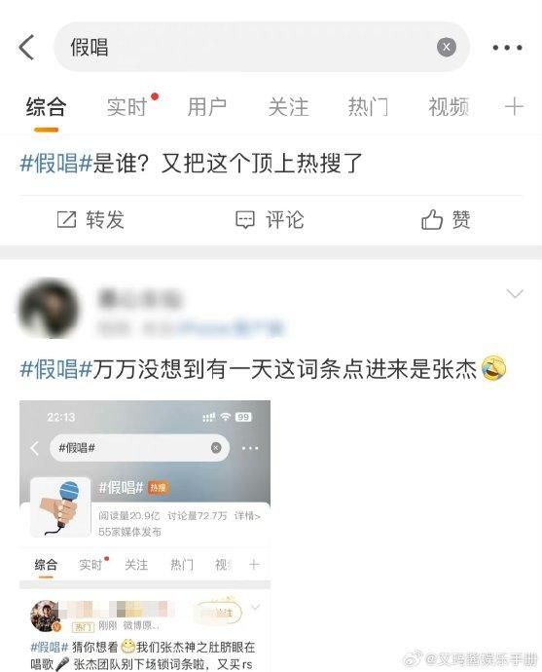Like the post with 赞 thumbs-up

(x=431, y=219)
